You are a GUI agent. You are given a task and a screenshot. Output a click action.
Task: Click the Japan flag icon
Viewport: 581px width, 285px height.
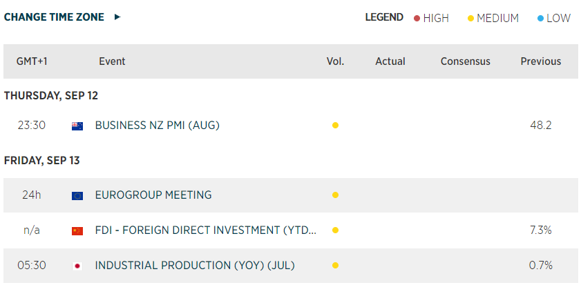click(x=77, y=265)
